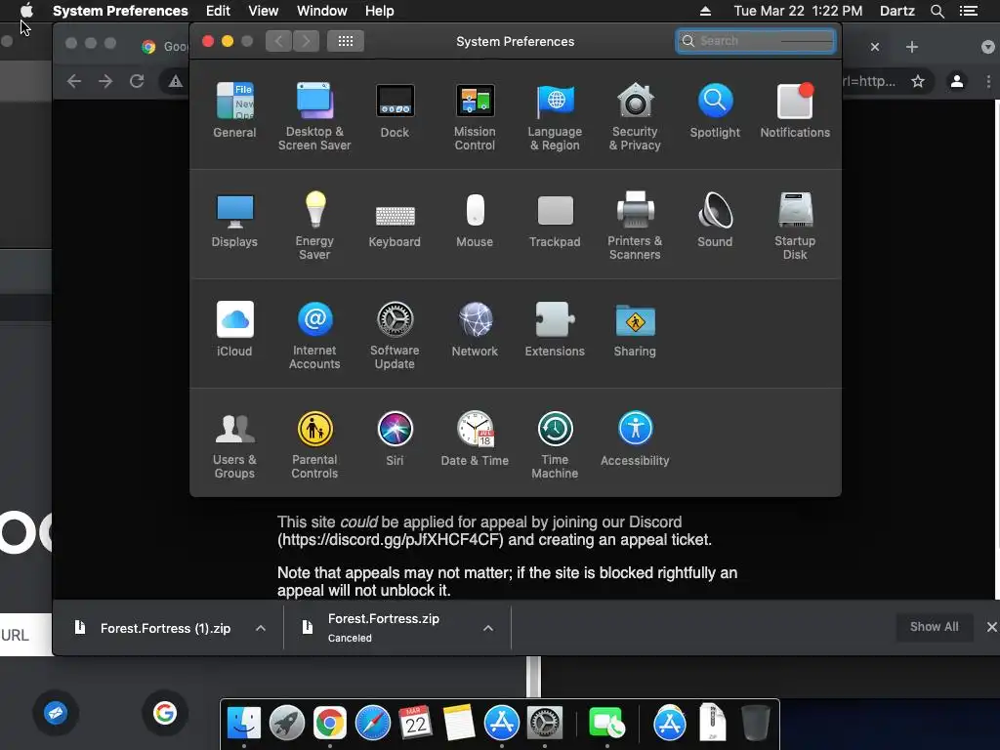Open Accessibility preferences
The image size is (1000, 750).
tap(635, 438)
